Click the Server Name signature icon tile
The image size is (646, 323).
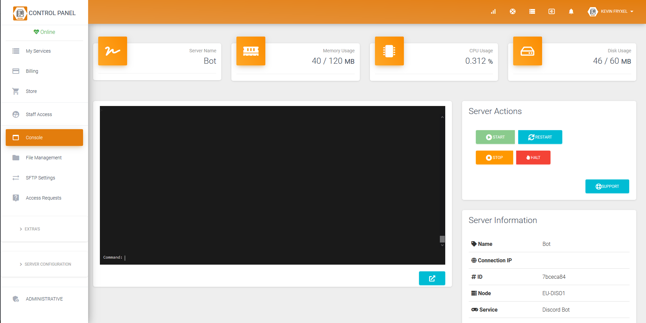(113, 51)
